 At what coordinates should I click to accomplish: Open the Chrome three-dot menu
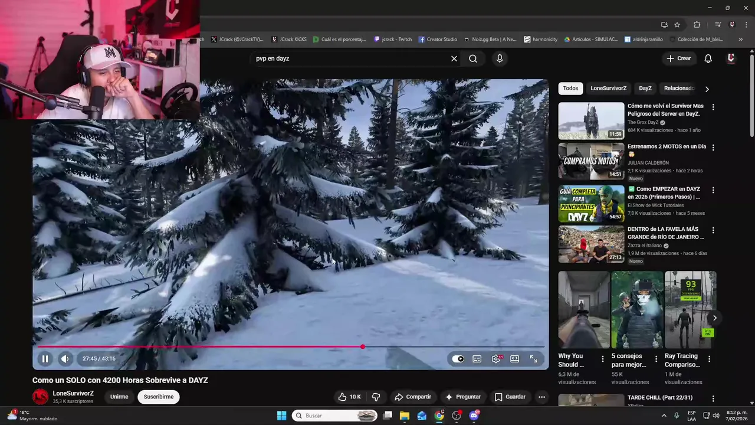click(745, 25)
